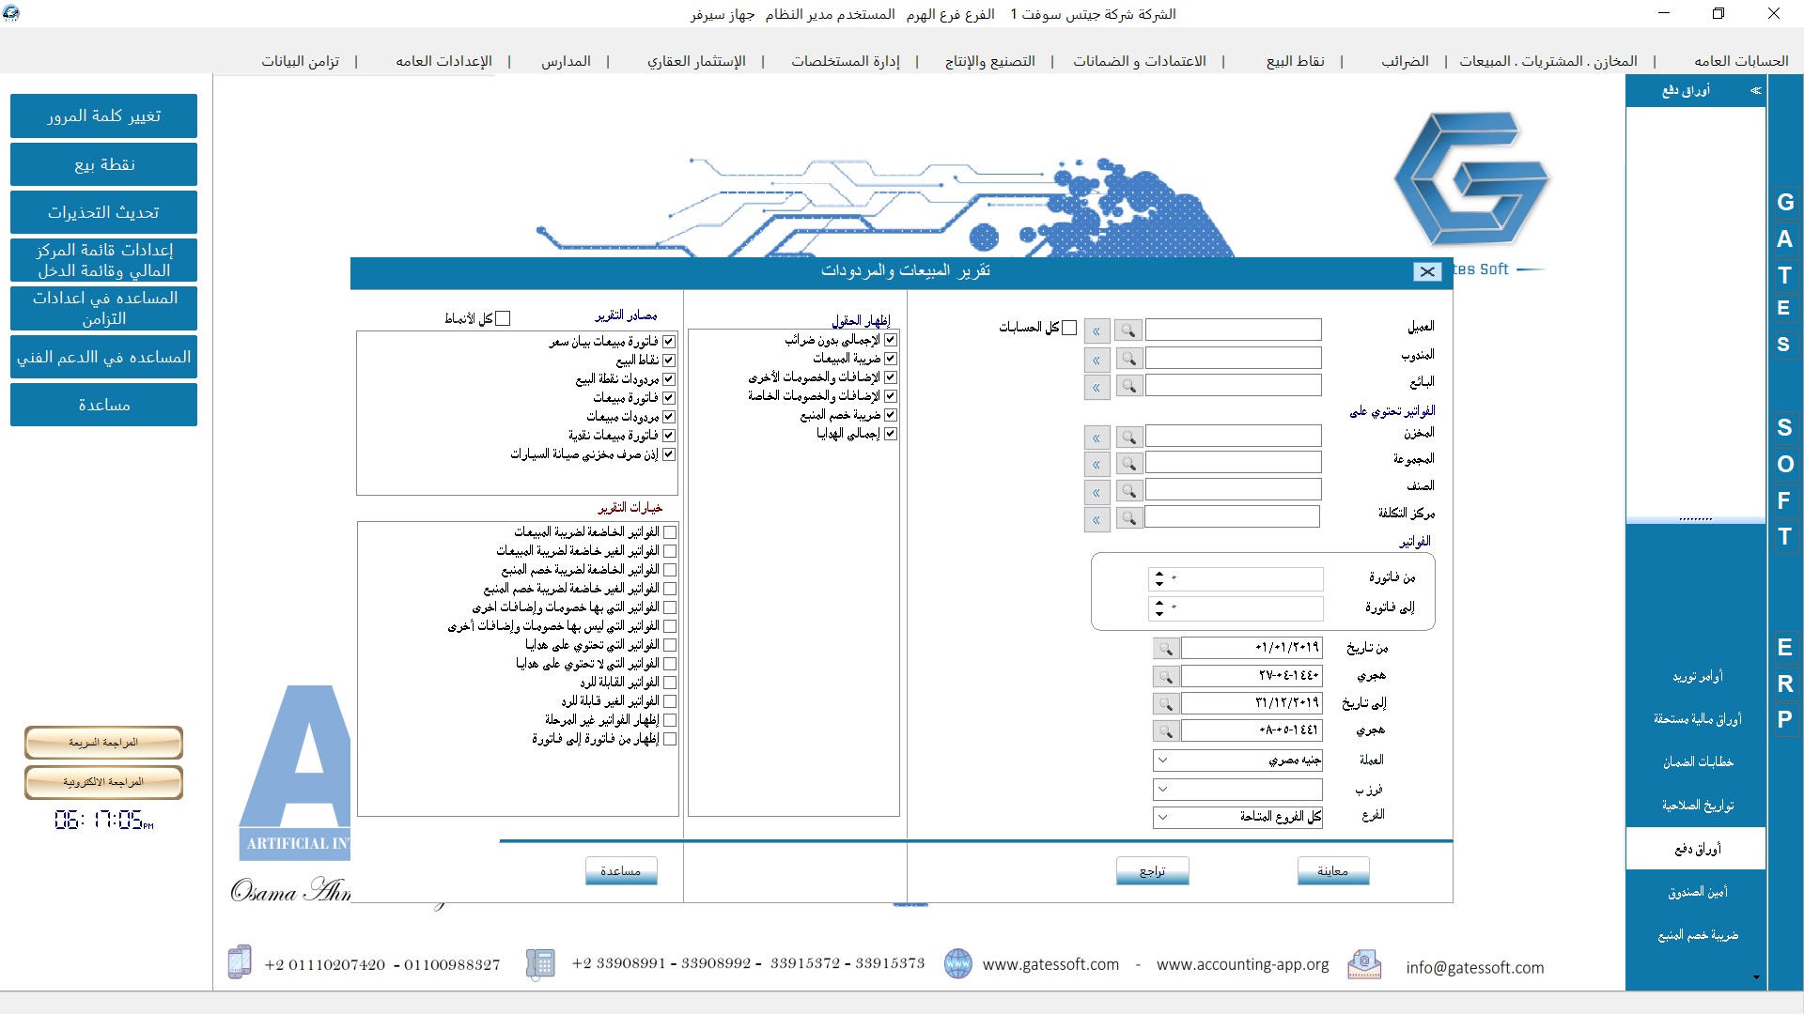Click the العميل input field
This screenshot has width=1804, height=1014.
tap(1233, 330)
